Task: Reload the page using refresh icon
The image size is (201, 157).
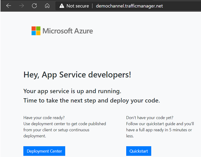Action: pyautogui.click(x=34, y=6)
